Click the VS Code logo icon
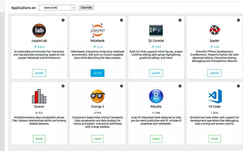Viewport: 243px width, 151px height. point(214,96)
